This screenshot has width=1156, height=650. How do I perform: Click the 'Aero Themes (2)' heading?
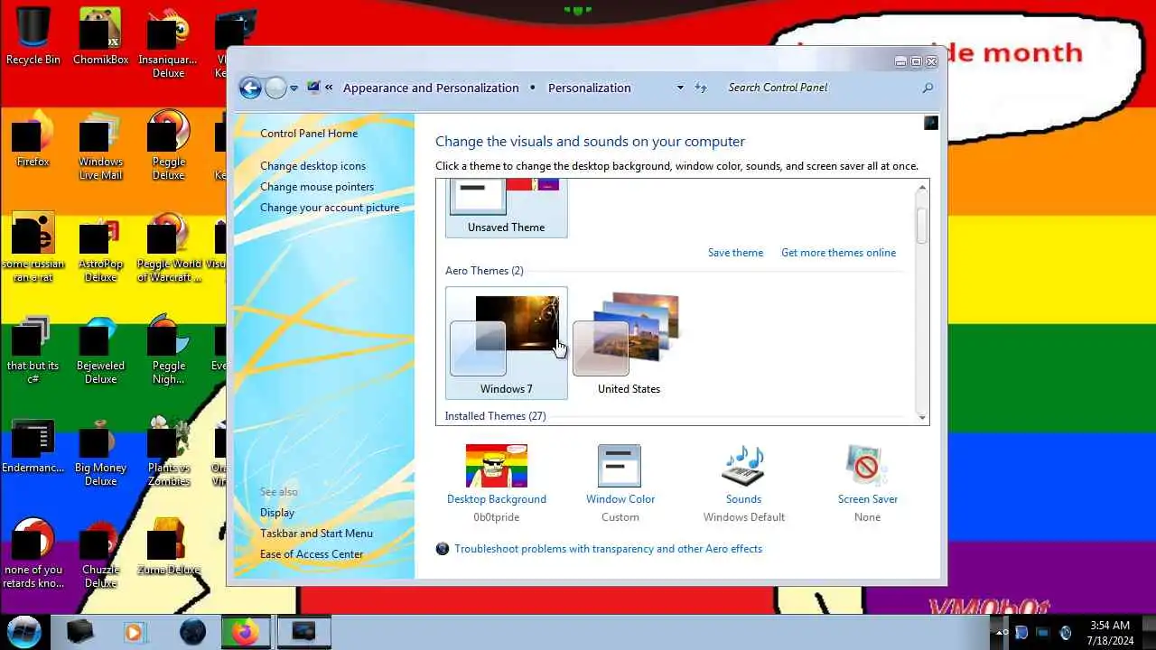(x=484, y=271)
